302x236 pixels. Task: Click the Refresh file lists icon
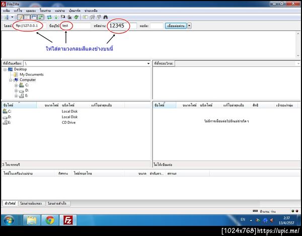[x=49, y=17]
